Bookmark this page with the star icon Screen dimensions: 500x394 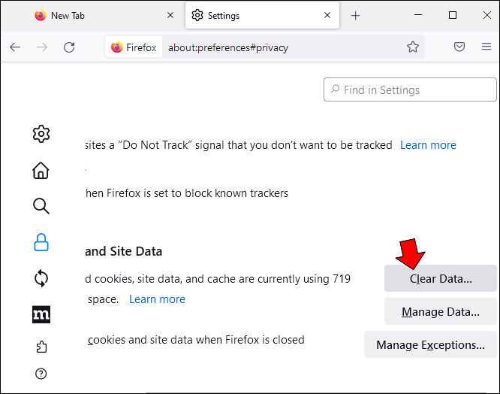[x=413, y=47]
